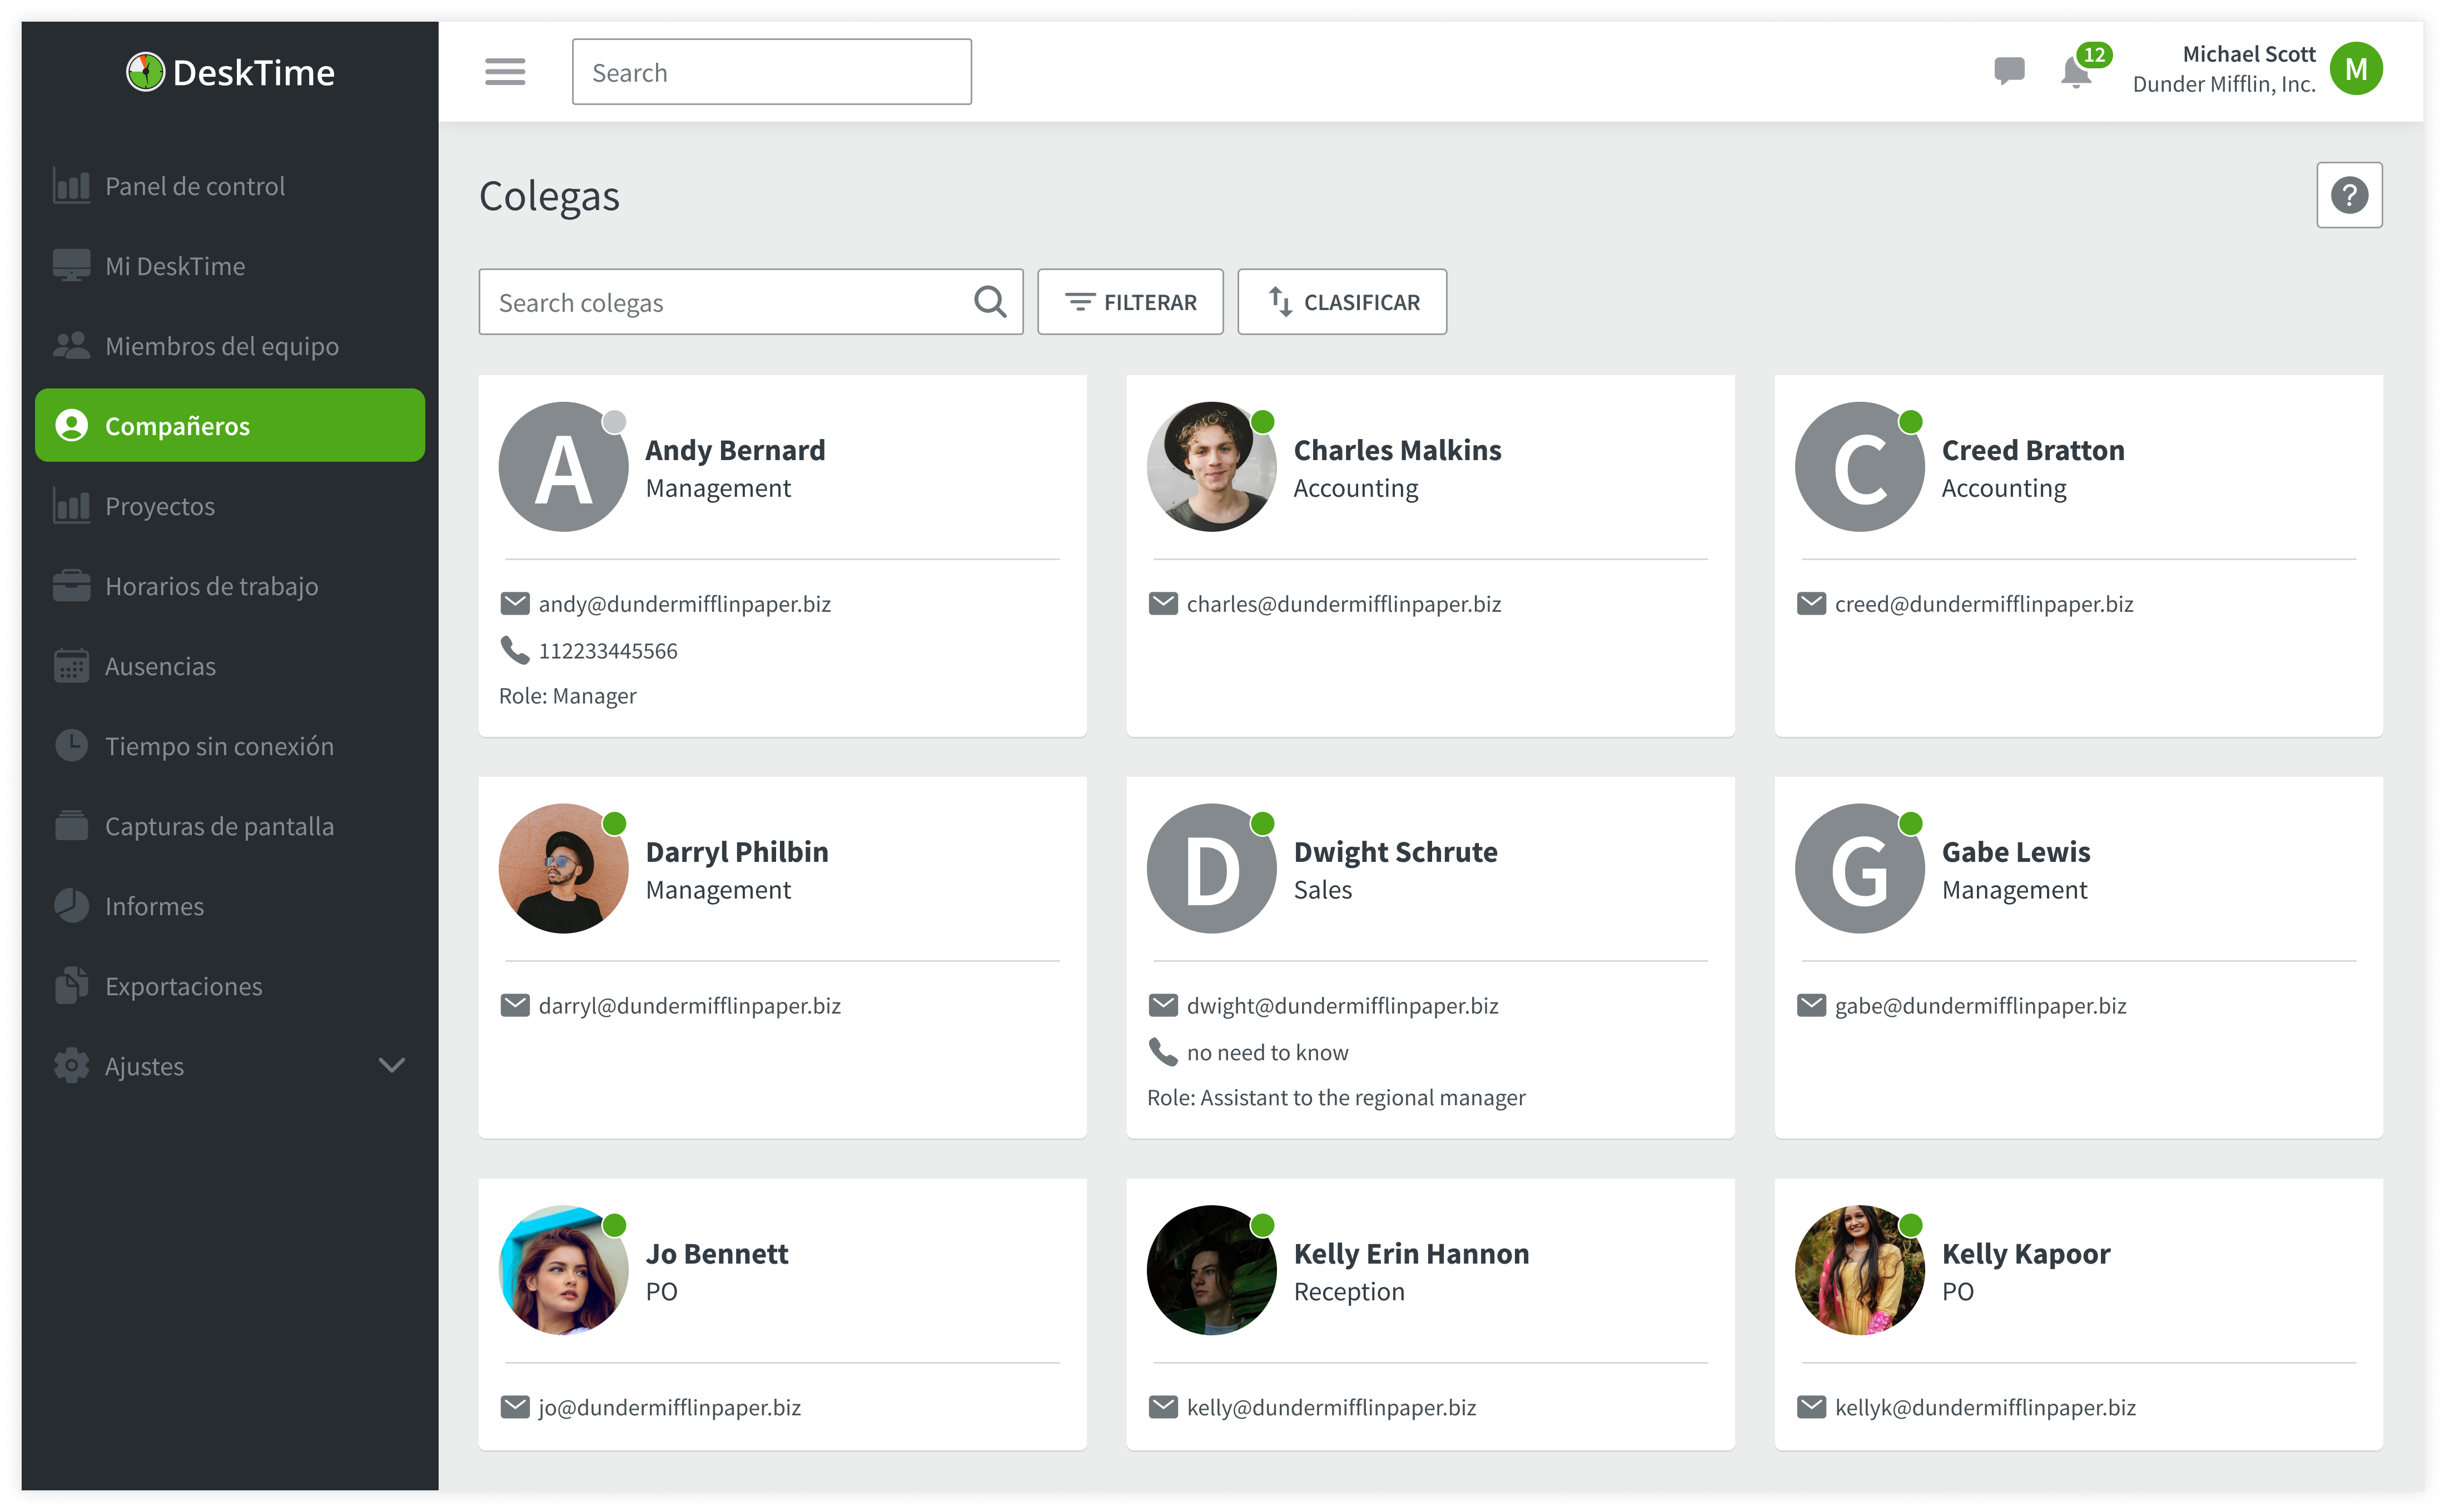Click the help question mark button
The width and height of the screenshot is (2445, 1512).
coord(2349,195)
